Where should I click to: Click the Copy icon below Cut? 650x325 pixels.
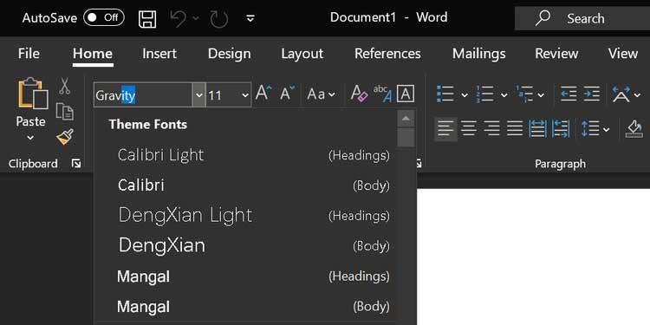click(x=65, y=112)
